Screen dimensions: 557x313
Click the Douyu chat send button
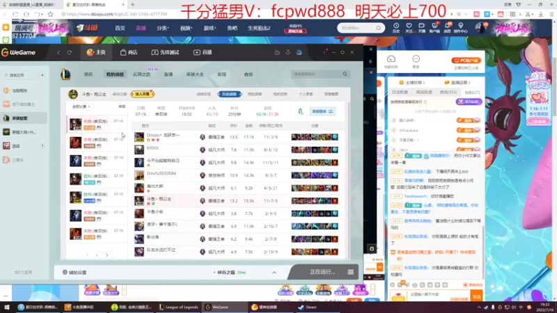point(476,296)
